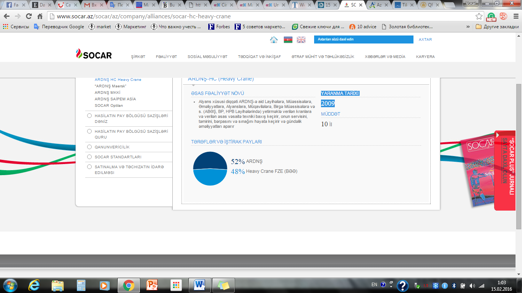This screenshot has width=522, height=293.
Task: Click the browser forward arrow
Action: click(x=18, y=16)
